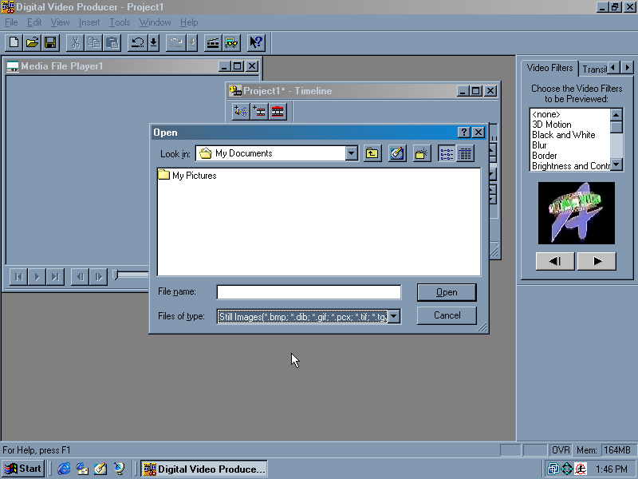
Task: Switch to Details view in dialog
Action: [465, 153]
